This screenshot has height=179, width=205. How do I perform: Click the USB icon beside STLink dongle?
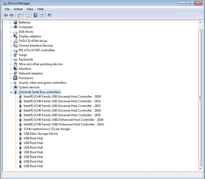[x=20, y=129]
